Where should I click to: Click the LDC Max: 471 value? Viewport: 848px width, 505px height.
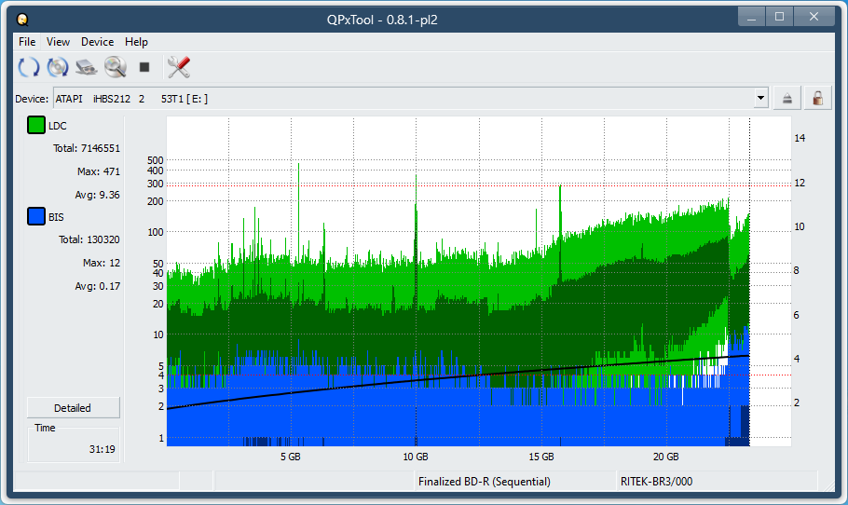tap(99, 171)
